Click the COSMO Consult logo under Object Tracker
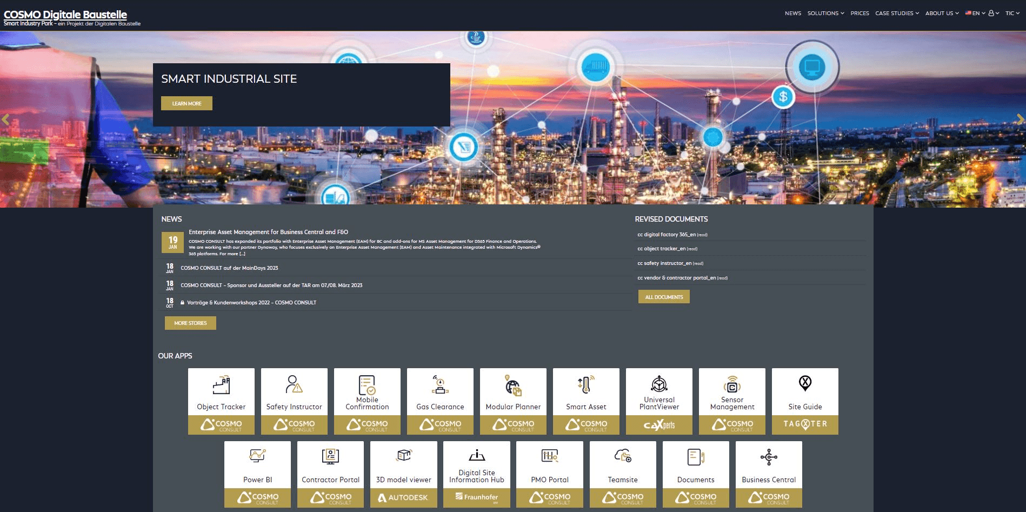1026x512 pixels. [221, 425]
